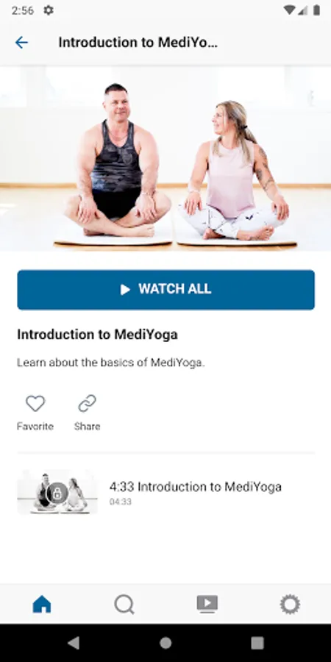
Task: Tap the Introduction to MediYo... header title
Action: 138,42
